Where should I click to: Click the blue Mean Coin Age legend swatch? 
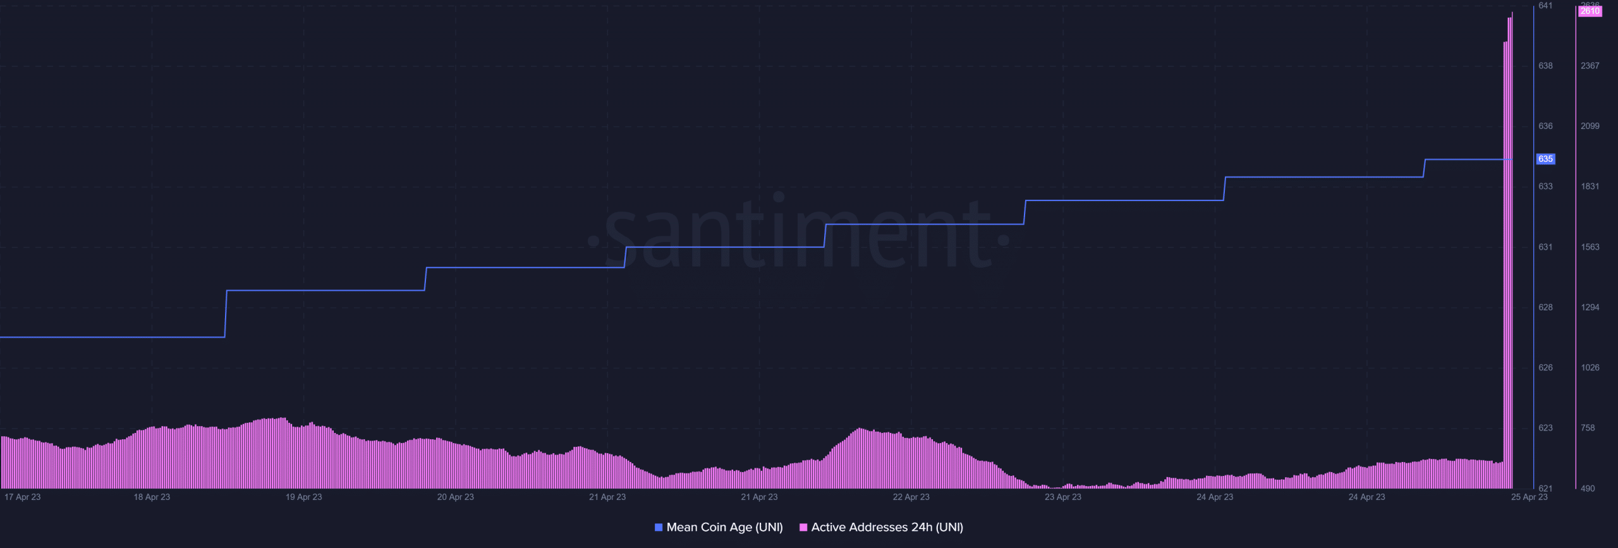[659, 527]
